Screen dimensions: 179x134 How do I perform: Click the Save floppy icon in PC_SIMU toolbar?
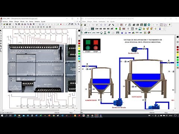[85, 25]
